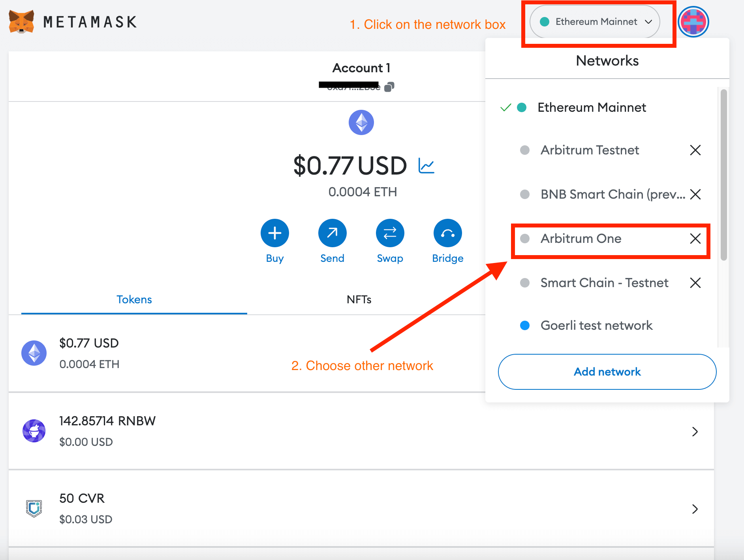This screenshot has height=560, width=744.
Task: Click the Account 1 name
Action: (361, 68)
